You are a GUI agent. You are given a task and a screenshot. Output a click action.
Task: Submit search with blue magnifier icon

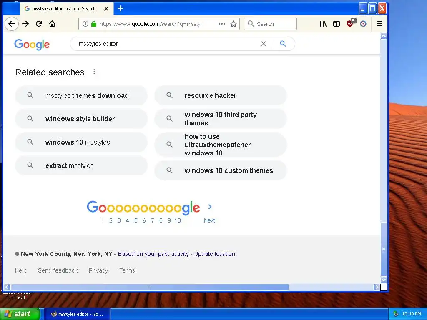point(283,43)
